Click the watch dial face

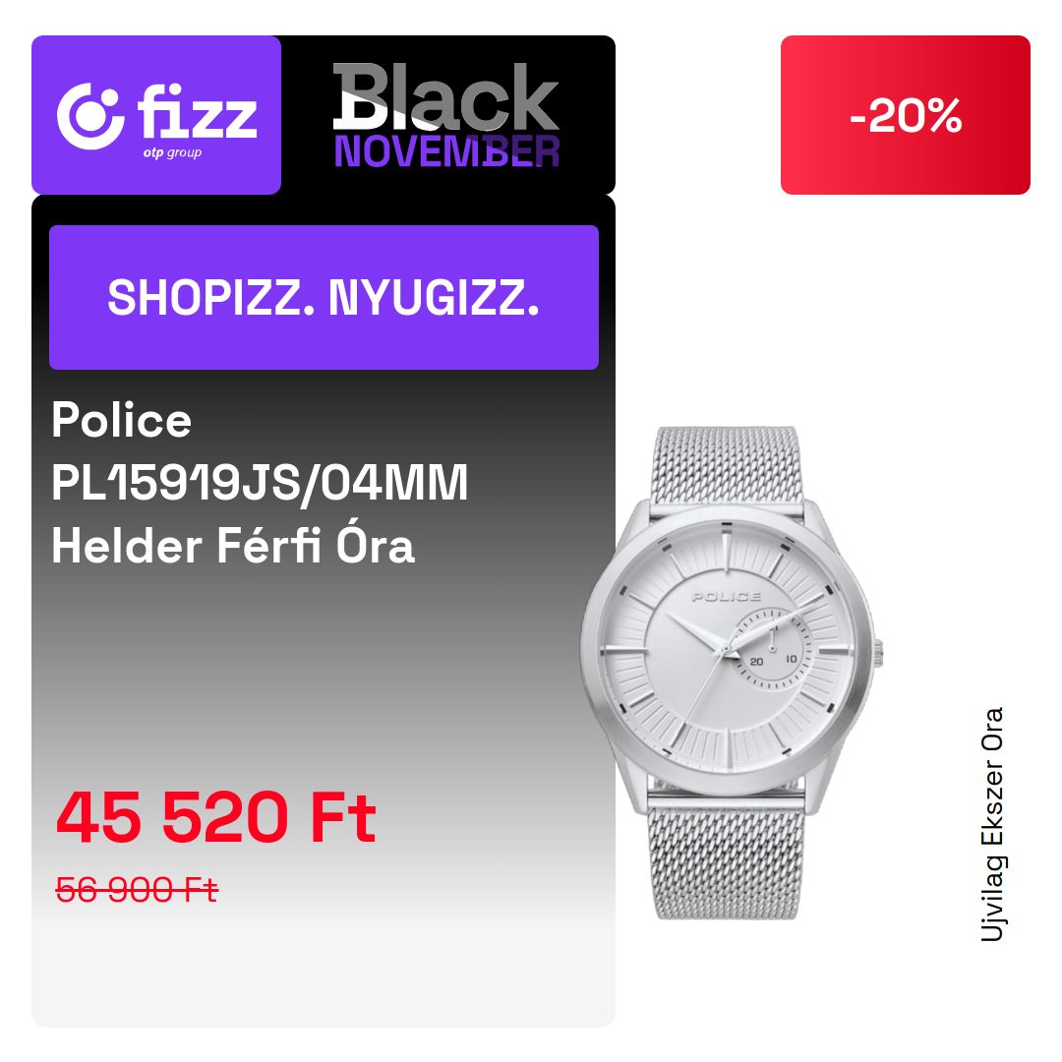pyautogui.click(x=726, y=649)
